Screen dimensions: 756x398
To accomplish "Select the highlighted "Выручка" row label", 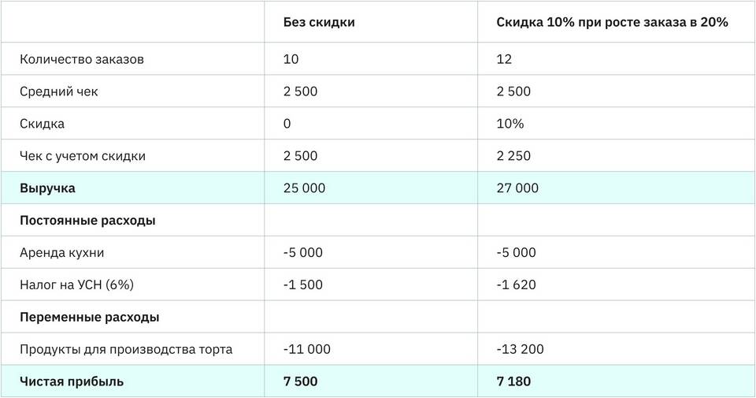I will pyautogui.click(x=48, y=188).
